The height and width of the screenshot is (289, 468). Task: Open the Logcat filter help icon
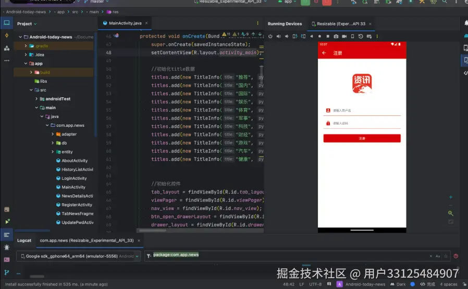tap(456, 256)
